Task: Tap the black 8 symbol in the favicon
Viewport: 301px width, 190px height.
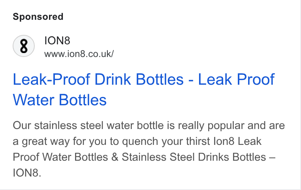Action: point(24,46)
